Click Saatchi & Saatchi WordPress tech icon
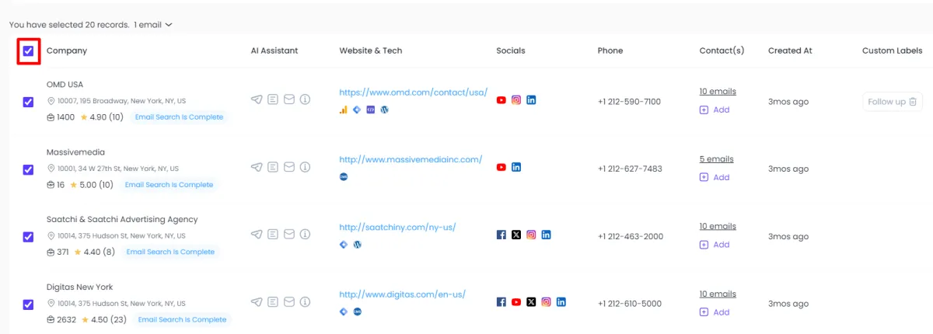This screenshot has height=334, width=933. click(x=357, y=245)
